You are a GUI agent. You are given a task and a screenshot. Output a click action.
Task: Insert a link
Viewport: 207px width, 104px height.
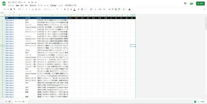click(x=109, y=9)
